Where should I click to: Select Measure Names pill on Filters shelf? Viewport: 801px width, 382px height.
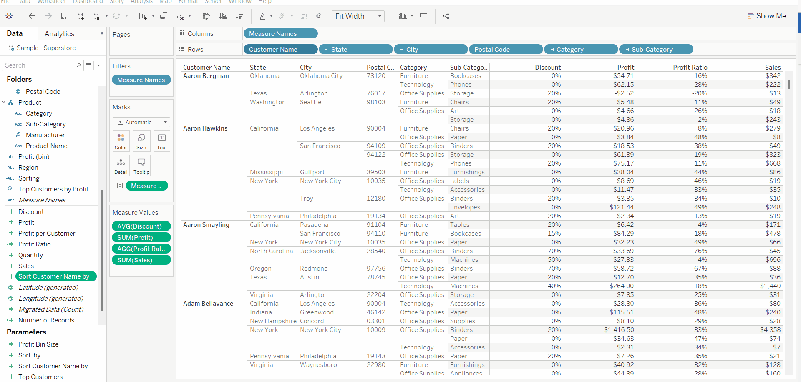[x=141, y=80]
